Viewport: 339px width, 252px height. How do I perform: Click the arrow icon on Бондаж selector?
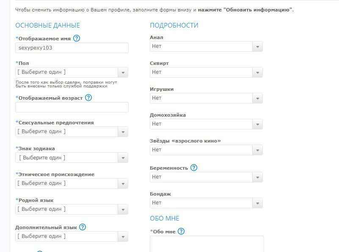coord(258,203)
